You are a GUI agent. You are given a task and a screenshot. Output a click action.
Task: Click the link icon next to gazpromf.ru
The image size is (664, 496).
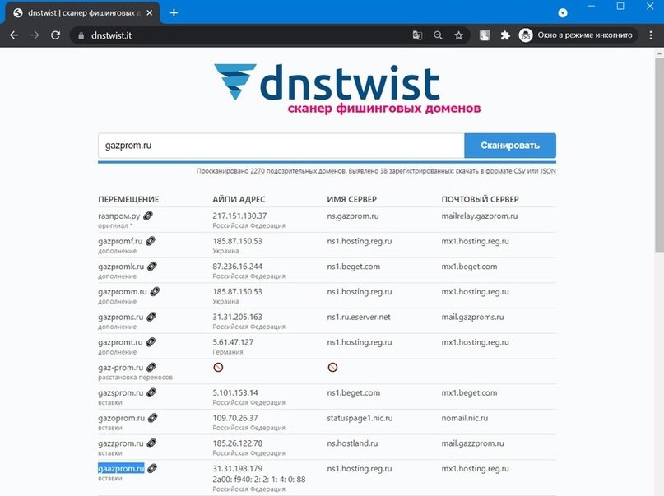[x=151, y=241]
